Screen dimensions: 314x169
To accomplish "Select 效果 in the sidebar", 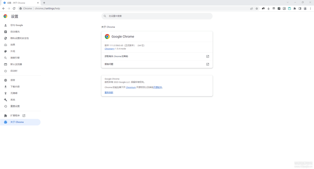I will (20, 45).
